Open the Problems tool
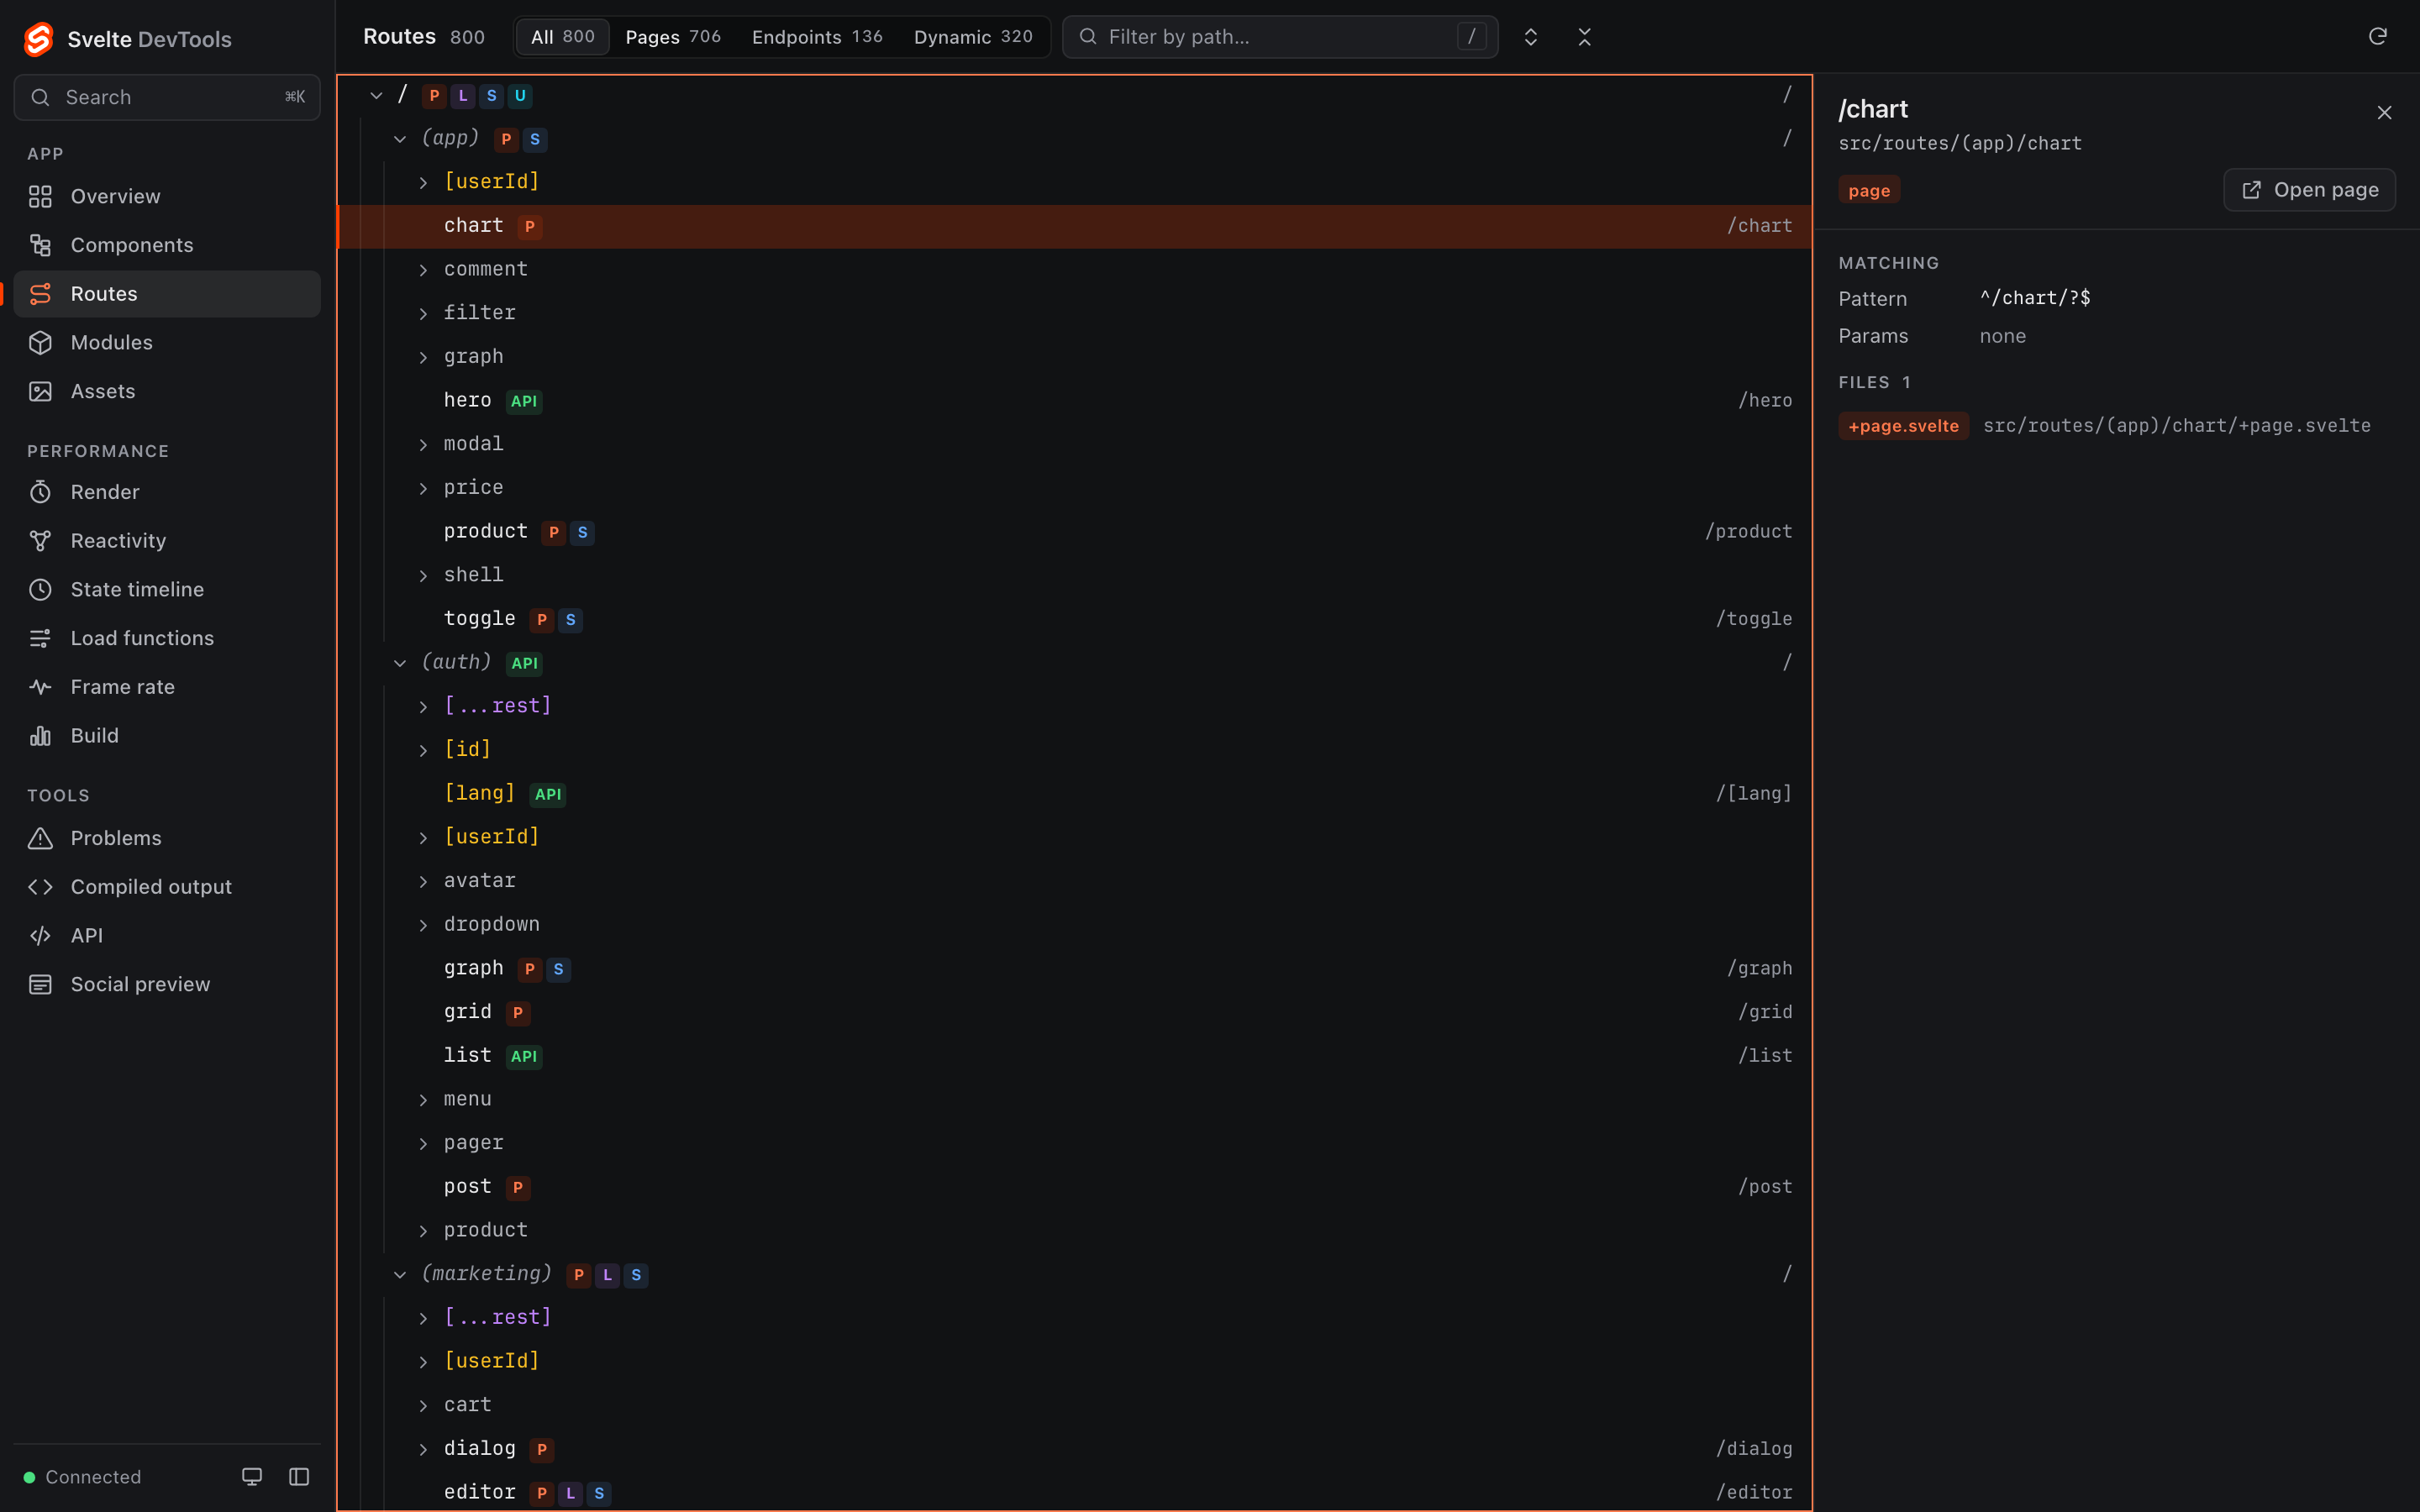 [x=167, y=838]
